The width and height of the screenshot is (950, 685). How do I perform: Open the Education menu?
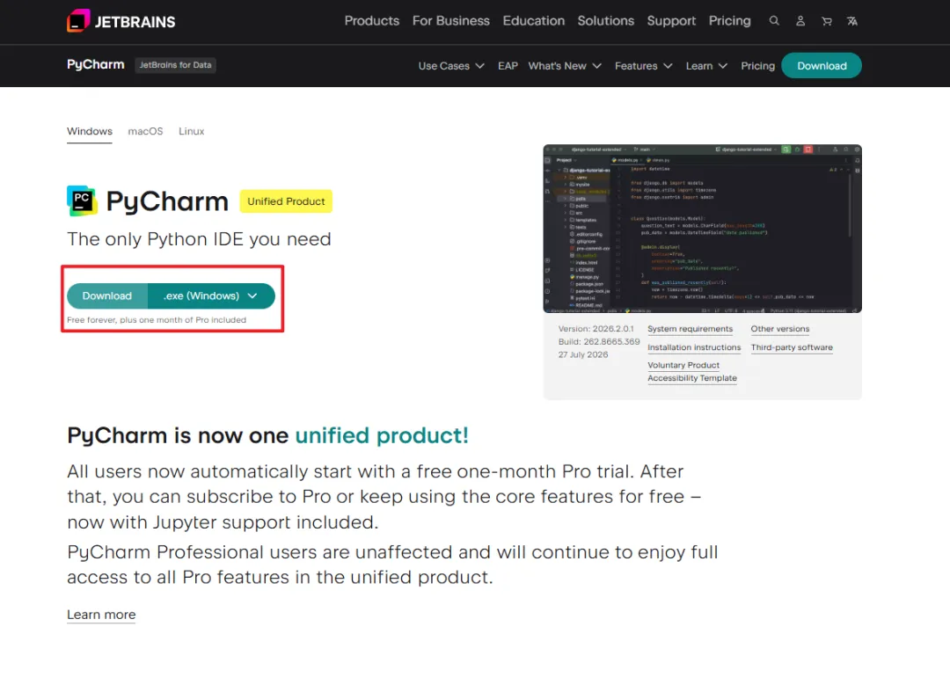point(533,20)
